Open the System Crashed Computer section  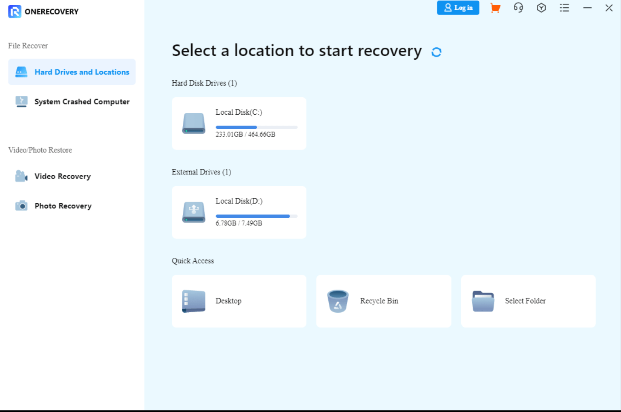[x=72, y=102]
